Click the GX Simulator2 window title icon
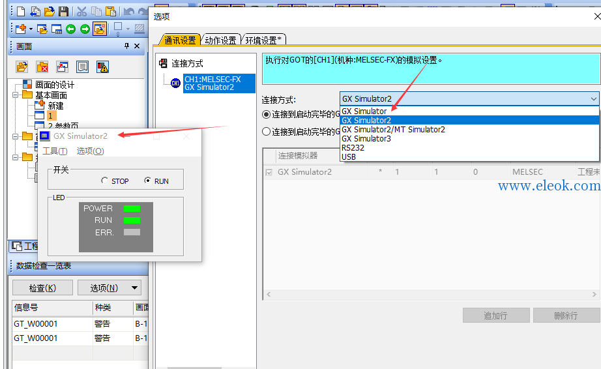This screenshot has height=369, width=601. click(45, 136)
